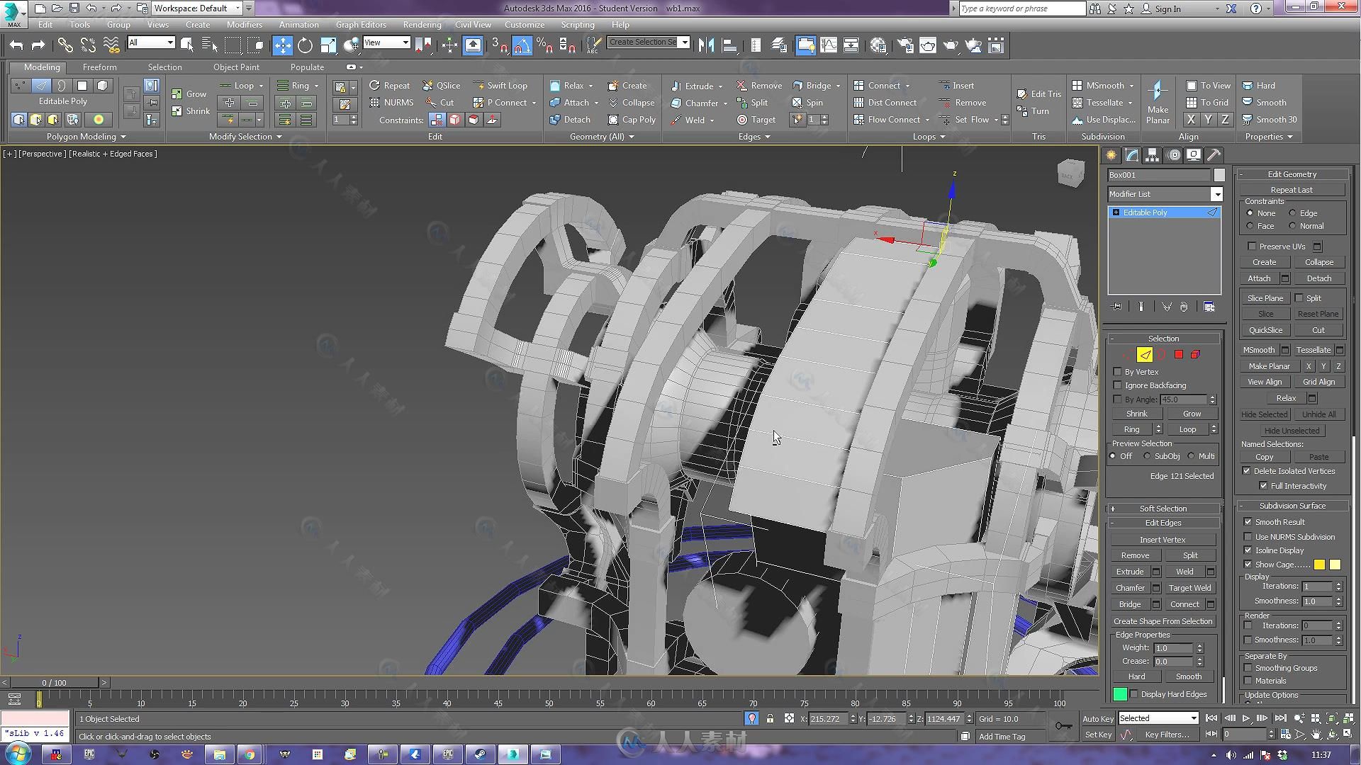Screen dimensions: 1361x765
Task: Toggle Full Interactivity checkbox
Action: pyautogui.click(x=1263, y=486)
